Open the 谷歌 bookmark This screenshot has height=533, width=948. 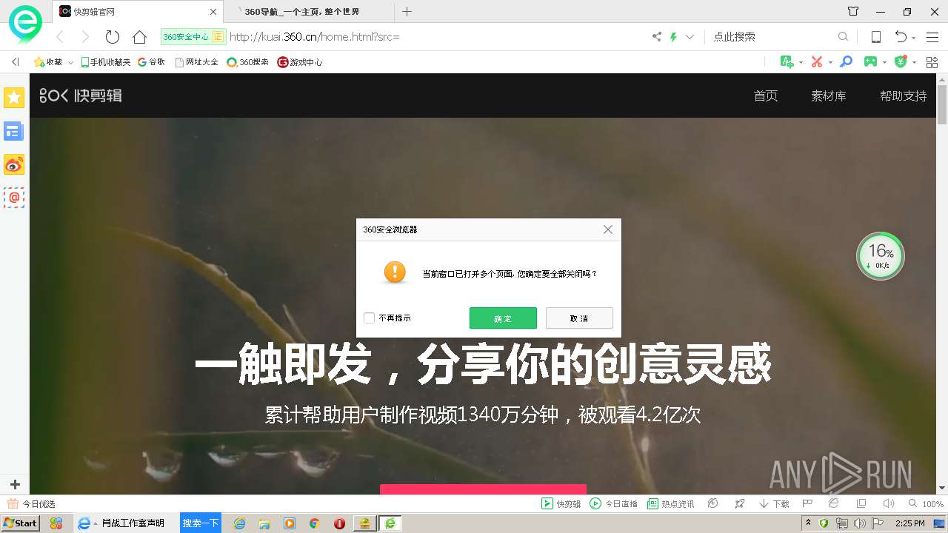(151, 62)
